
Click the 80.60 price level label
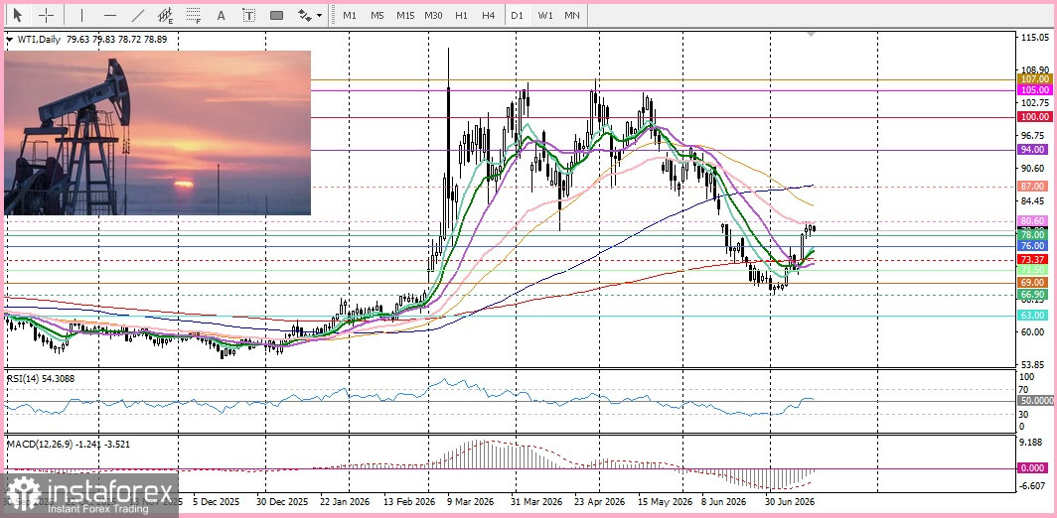[x=1033, y=221]
